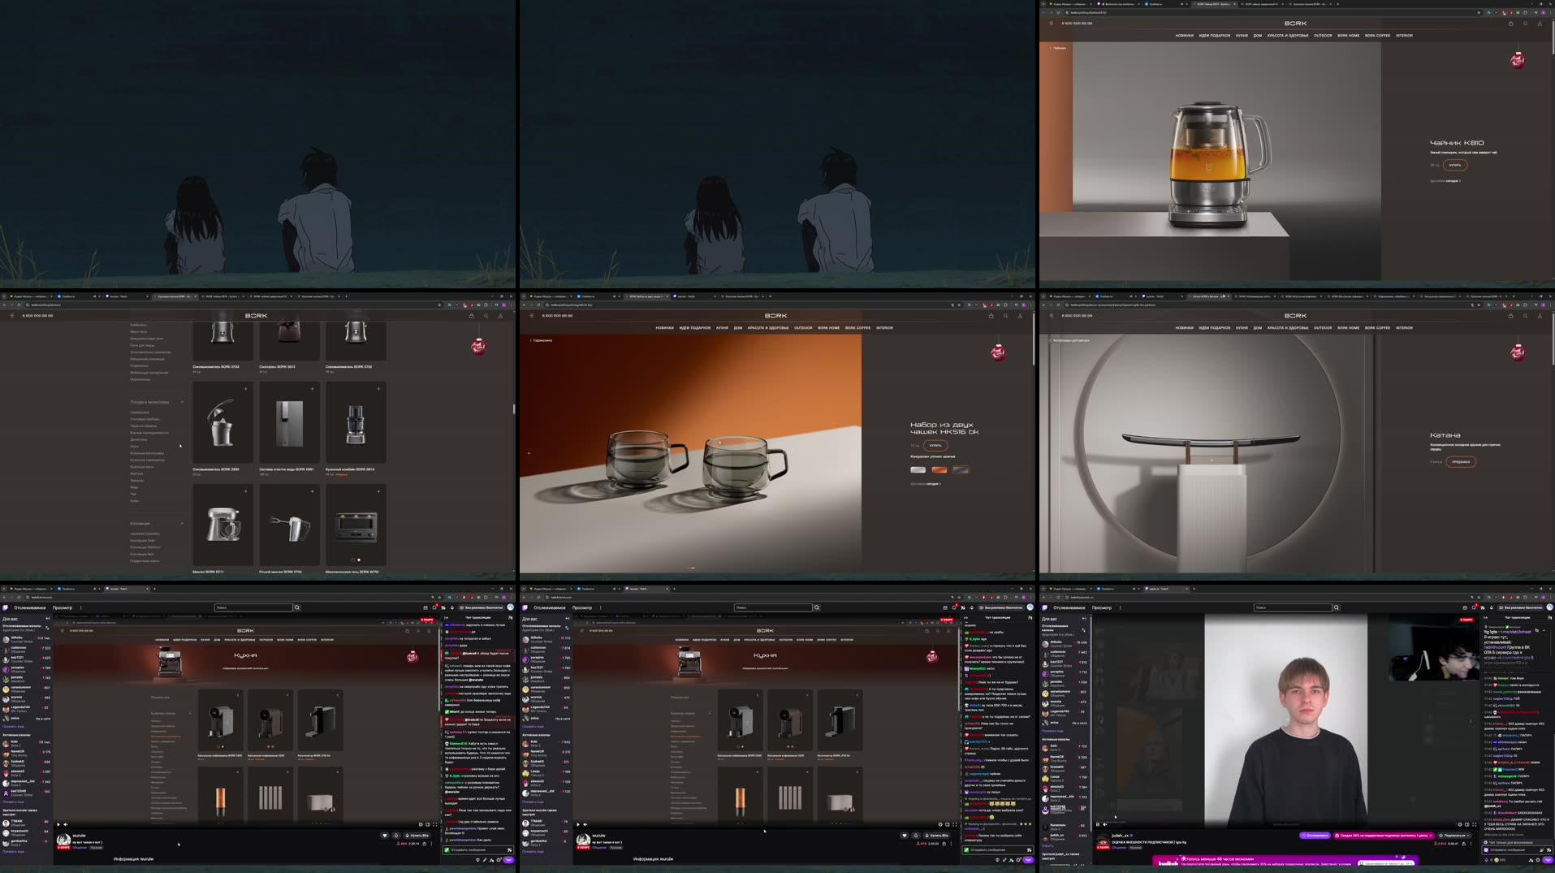Open the BORK search icon
This screenshot has height=873, width=1555.
coord(1526,23)
